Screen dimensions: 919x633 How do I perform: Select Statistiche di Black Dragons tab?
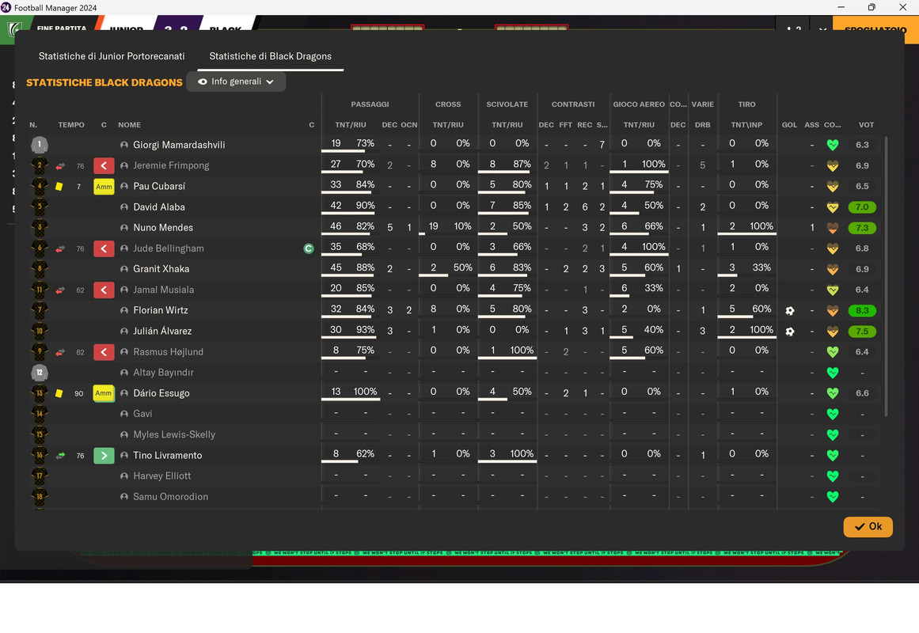pyautogui.click(x=270, y=56)
